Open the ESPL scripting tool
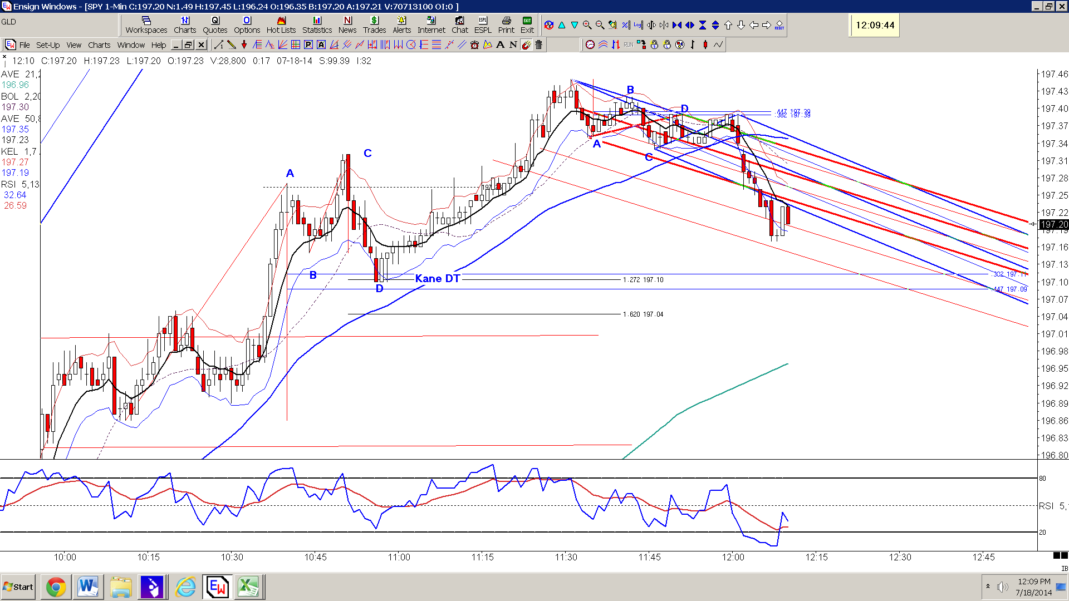The image size is (1069, 601). (x=483, y=25)
